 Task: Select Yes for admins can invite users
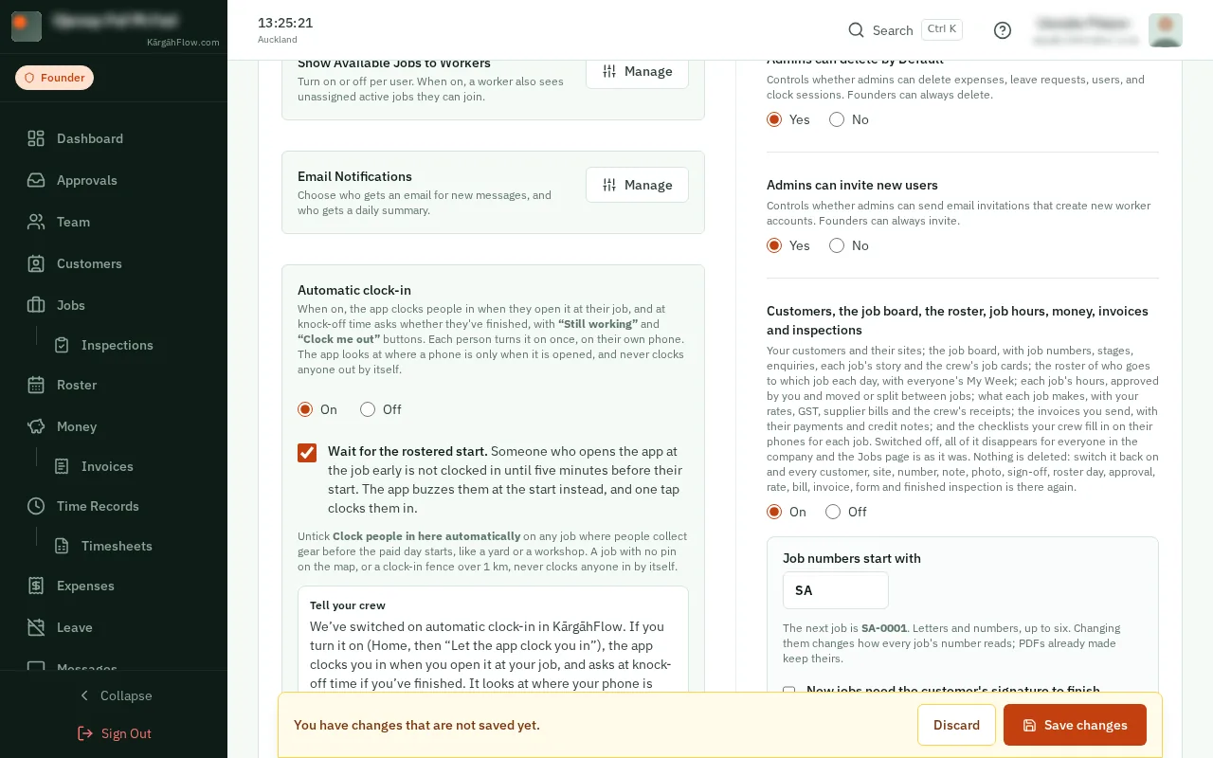pyautogui.click(x=774, y=245)
